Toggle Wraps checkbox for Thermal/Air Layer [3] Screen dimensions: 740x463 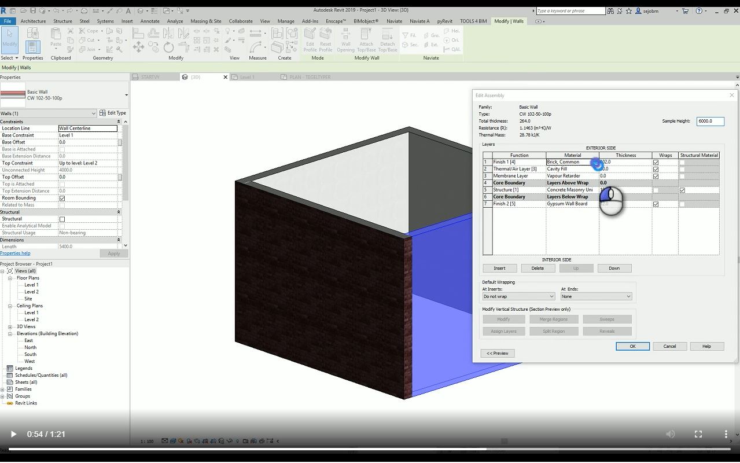pyautogui.click(x=656, y=170)
